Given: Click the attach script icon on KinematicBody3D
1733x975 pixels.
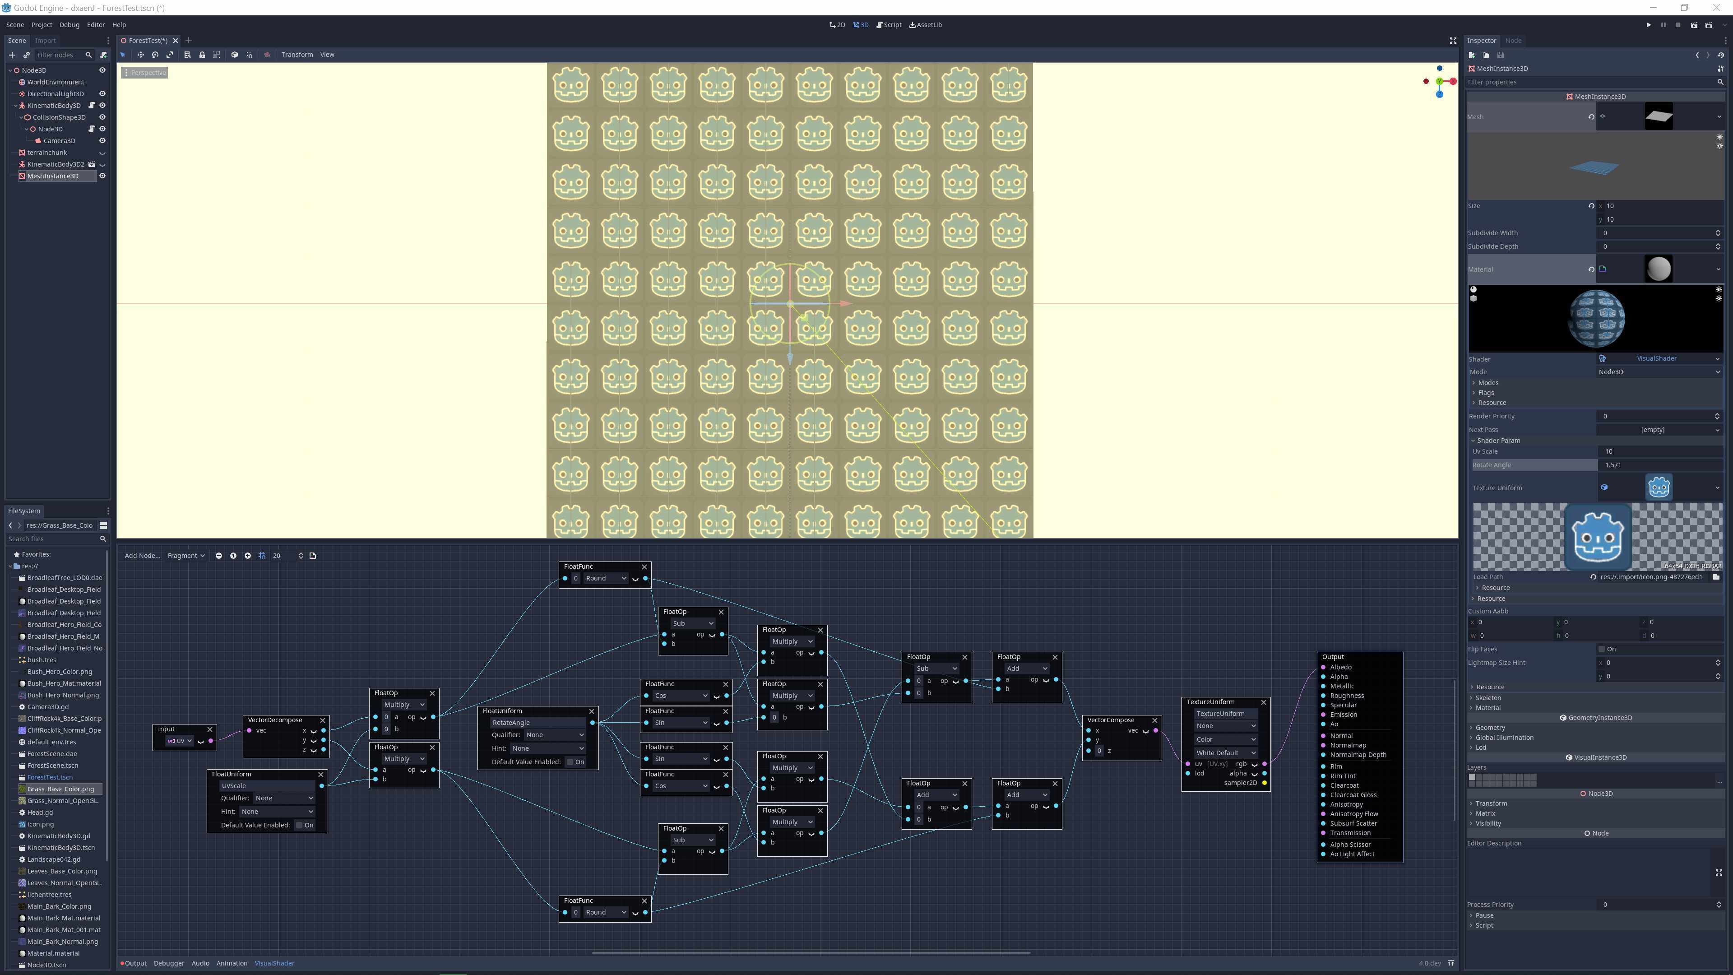Looking at the screenshot, I should click(x=92, y=106).
